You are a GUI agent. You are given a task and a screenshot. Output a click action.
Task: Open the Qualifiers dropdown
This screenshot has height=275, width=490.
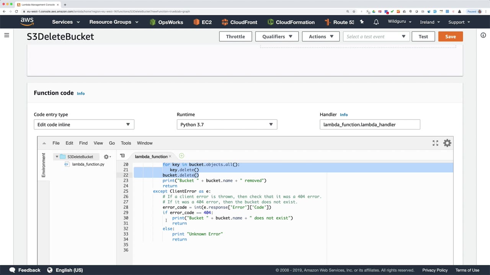(x=277, y=37)
